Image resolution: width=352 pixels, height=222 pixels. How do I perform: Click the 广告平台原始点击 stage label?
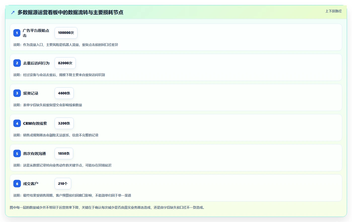(x=36, y=33)
